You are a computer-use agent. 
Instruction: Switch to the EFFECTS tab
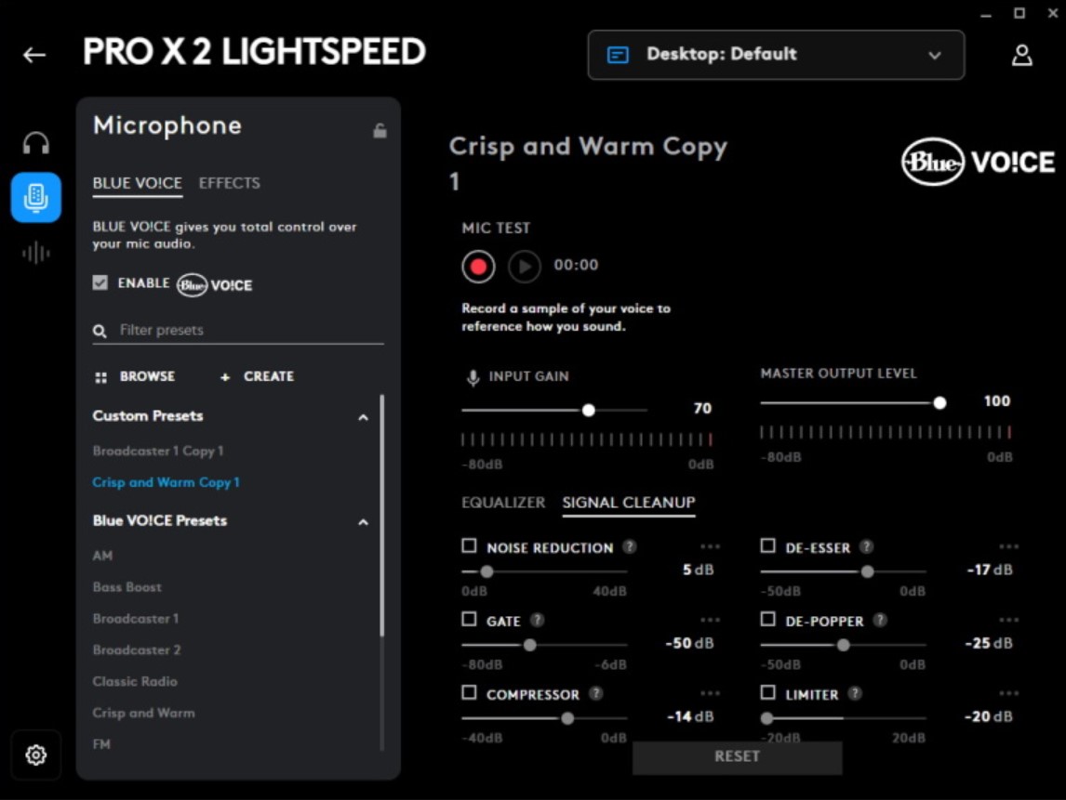point(228,183)
